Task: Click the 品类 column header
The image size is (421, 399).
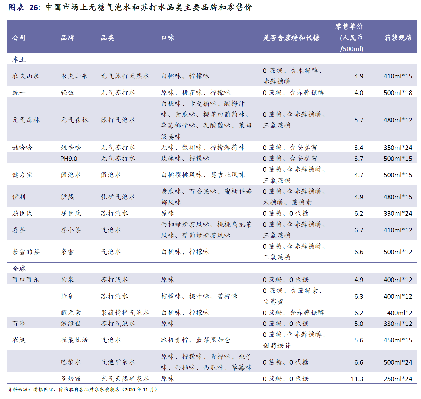Action: [107, 38]
